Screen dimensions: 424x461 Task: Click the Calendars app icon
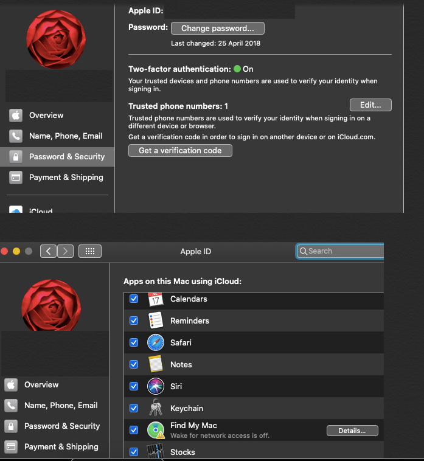click(x=156, y=299)
